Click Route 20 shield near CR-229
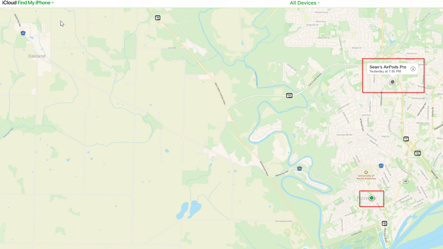 click(158, 18)
